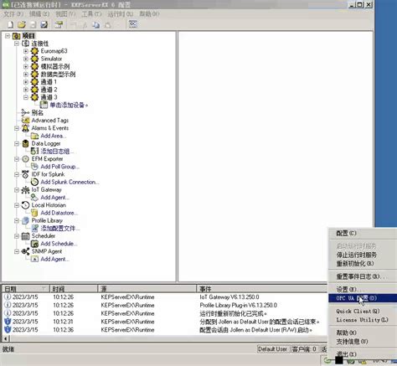Click the New project toolbar icon

[10, 24]
